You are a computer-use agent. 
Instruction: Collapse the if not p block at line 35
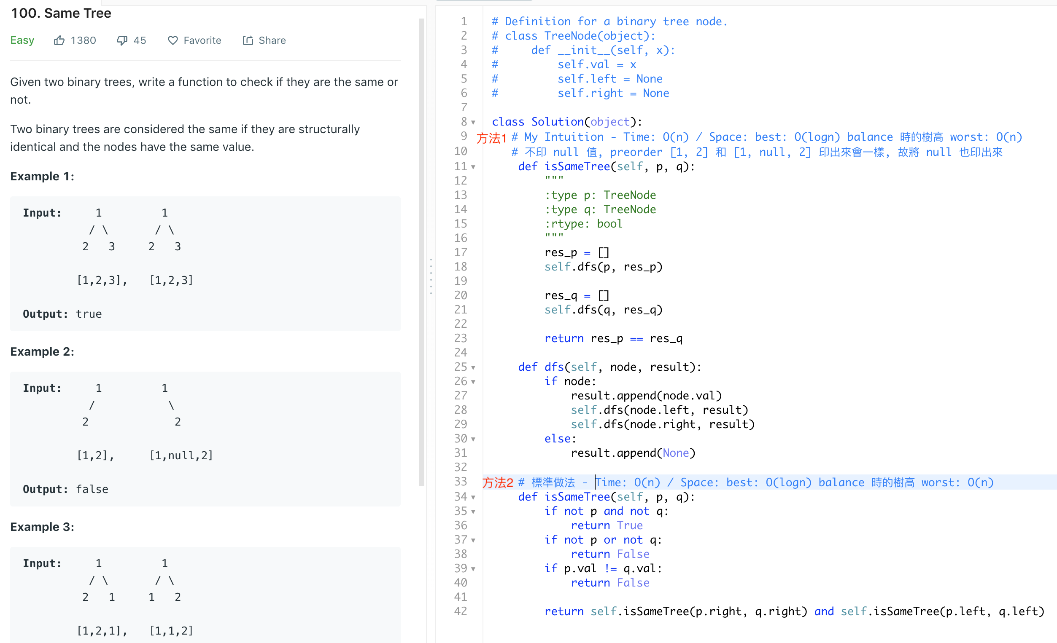[474, 511]
